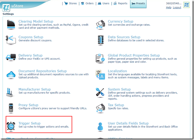The width and height of the screenshot is (194, 140).
Task: Click the uStore title text
Action: coord(17,6)
